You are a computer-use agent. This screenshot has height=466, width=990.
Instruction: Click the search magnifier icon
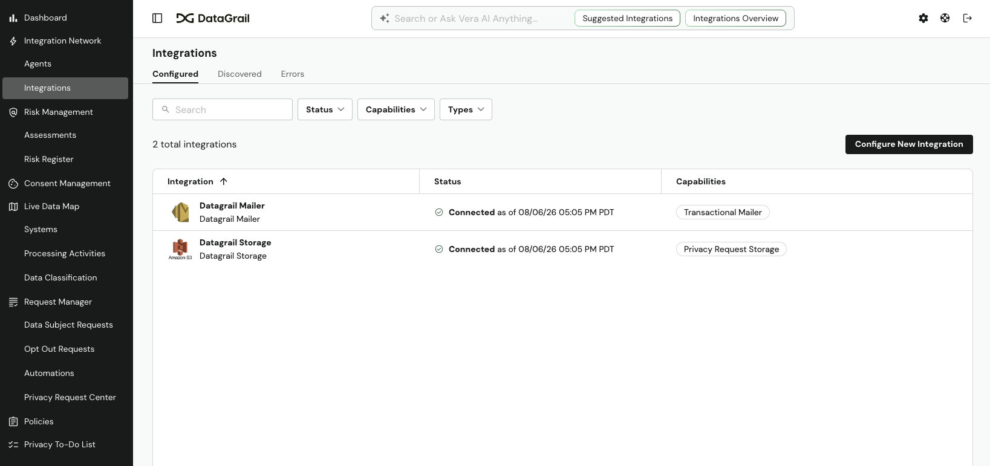coord(166,109)
